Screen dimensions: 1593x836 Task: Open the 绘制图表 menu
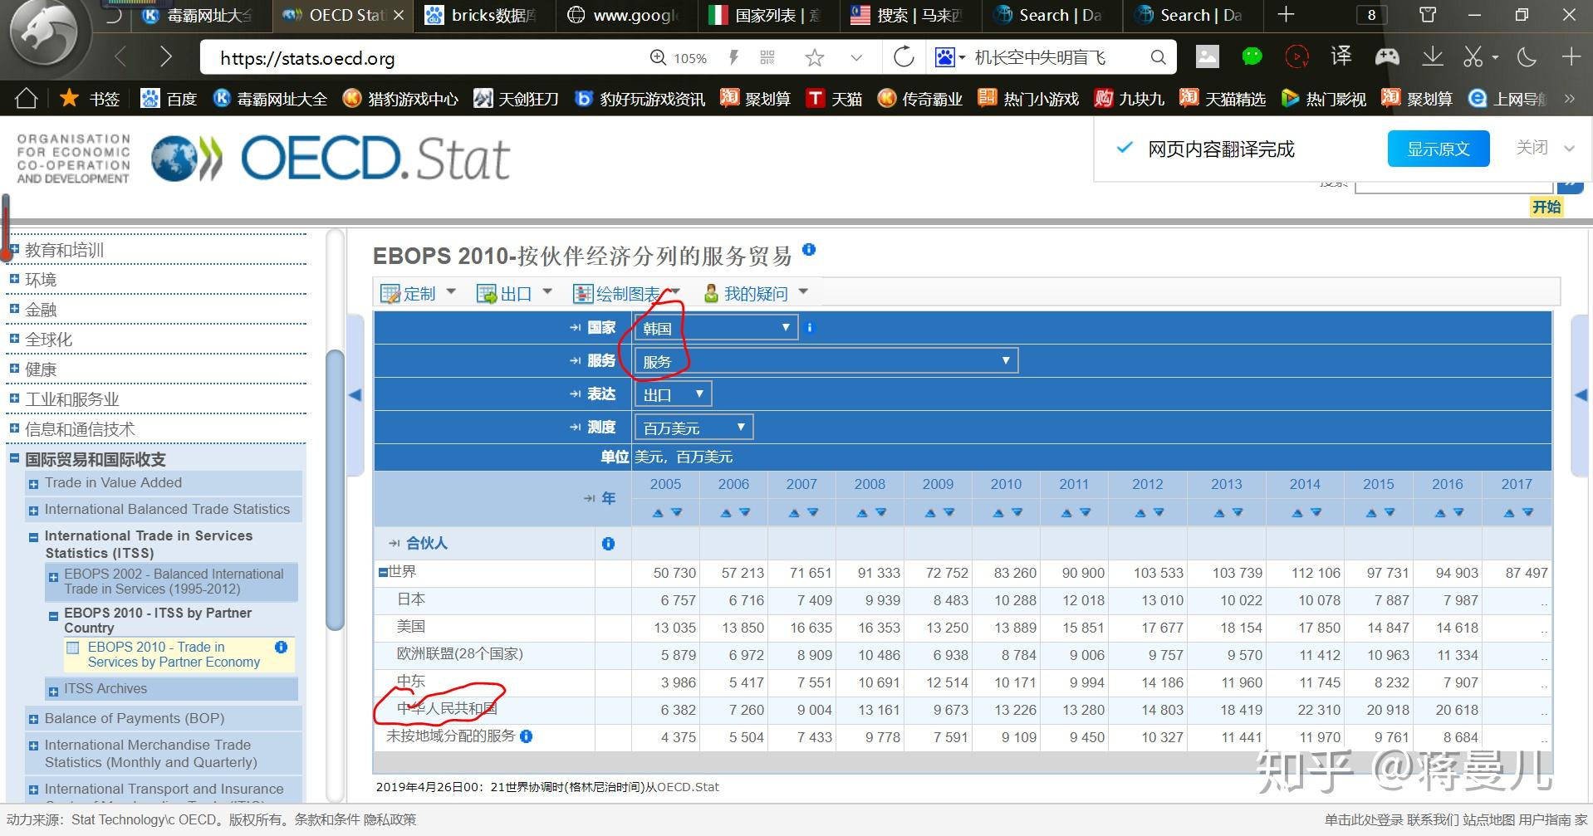point(627,293)
